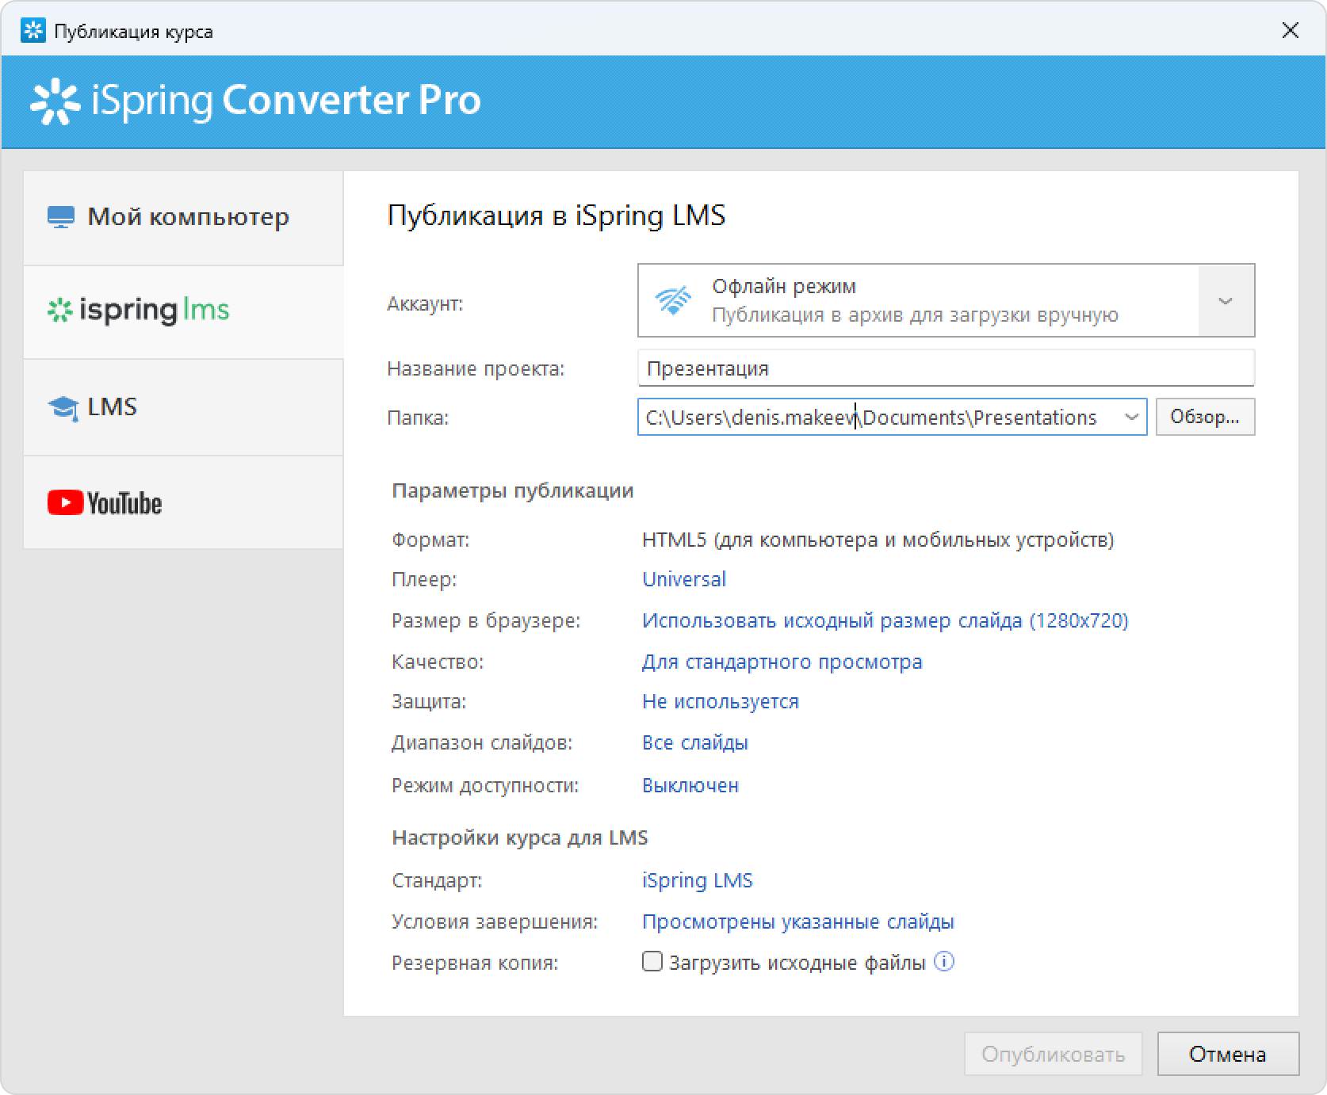
Task: Expand the Папка path history dropdown arrow
Action: pos(1131,417)
